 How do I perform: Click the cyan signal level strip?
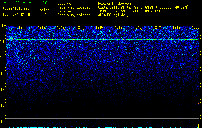click(x=103, y=127)
